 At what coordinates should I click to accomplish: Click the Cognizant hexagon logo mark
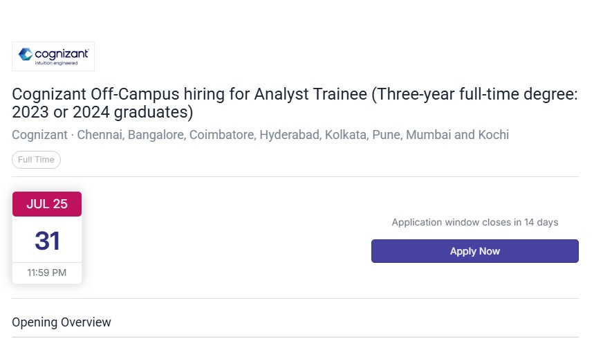pos(26,53)
